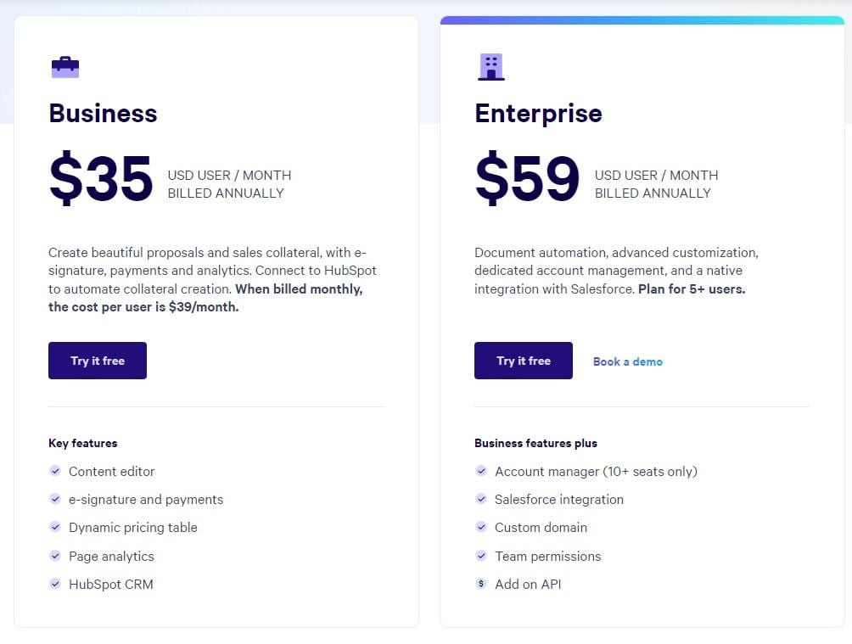Click the checkmark beside Custom domain

pos(481,527)
